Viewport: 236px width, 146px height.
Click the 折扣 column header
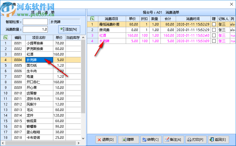(144, 19)
